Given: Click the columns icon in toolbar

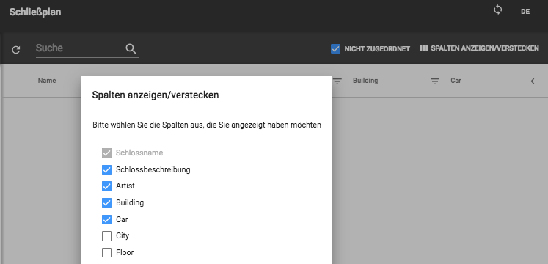Looking at the screenshot, I should click(423, 48).
